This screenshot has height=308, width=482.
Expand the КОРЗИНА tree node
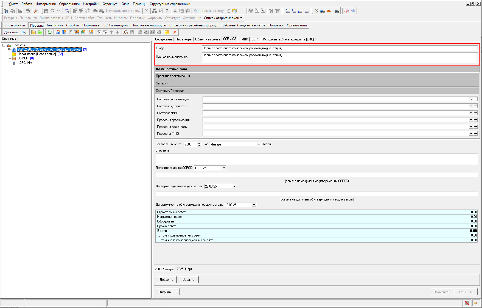(9, 63)
